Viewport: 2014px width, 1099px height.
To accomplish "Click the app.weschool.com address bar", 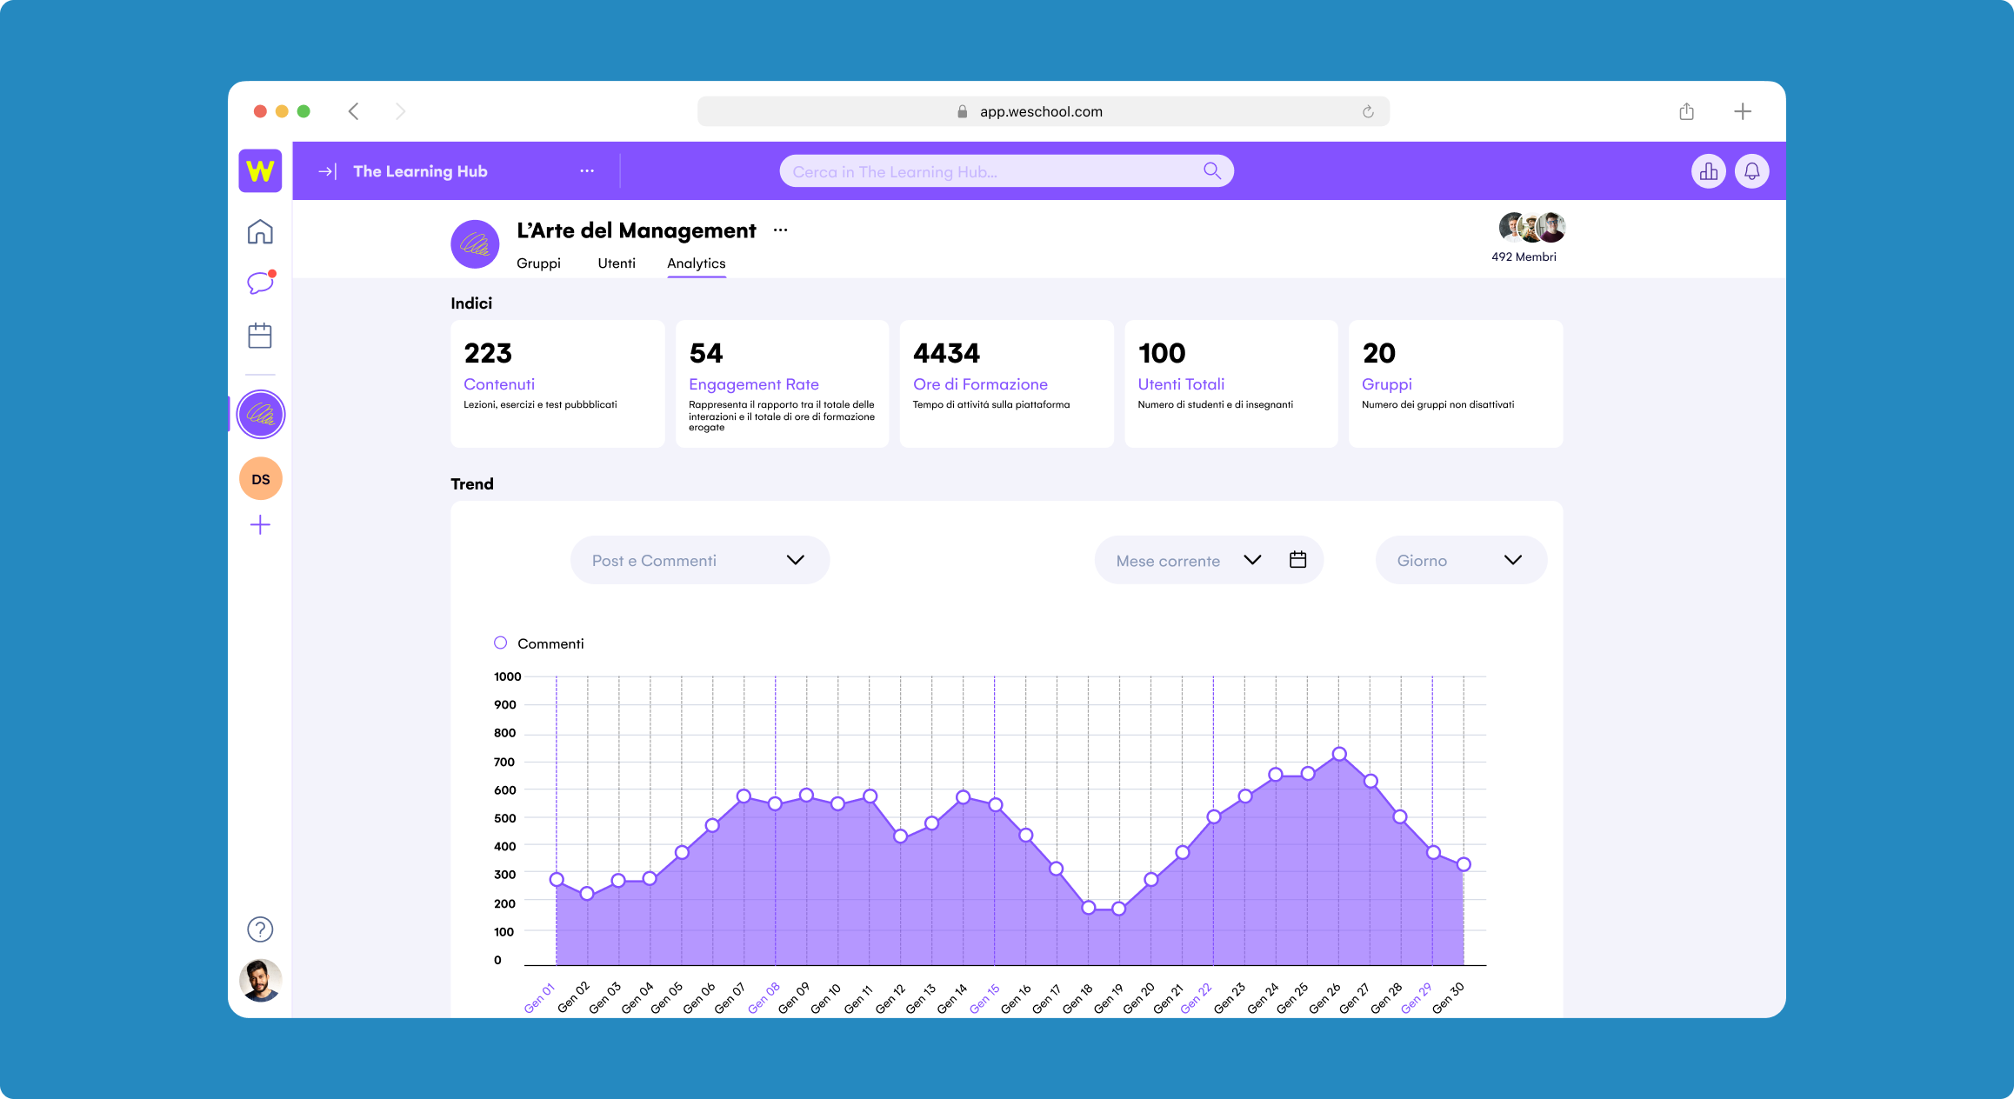I will (1043, 111).
